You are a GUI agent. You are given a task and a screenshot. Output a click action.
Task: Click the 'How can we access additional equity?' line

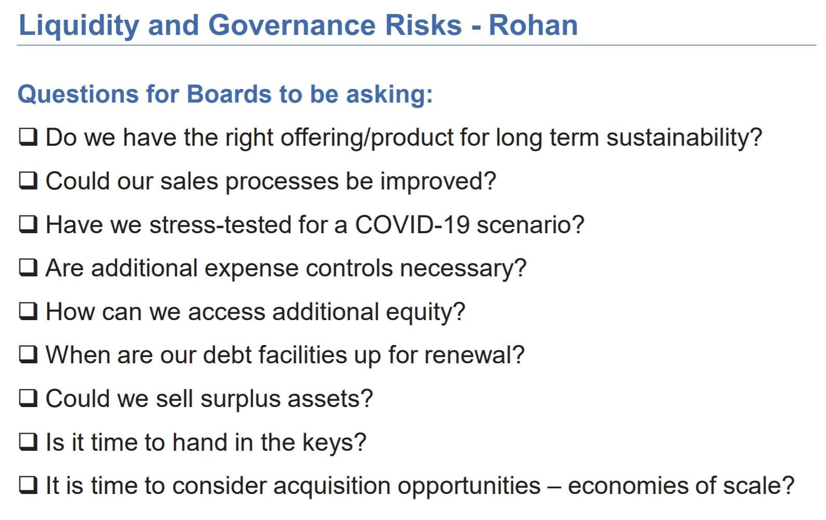[255, 312]
